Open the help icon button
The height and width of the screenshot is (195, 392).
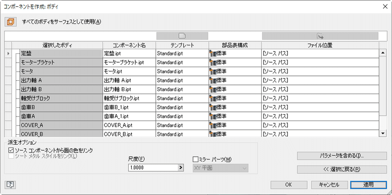click(10, 185)
